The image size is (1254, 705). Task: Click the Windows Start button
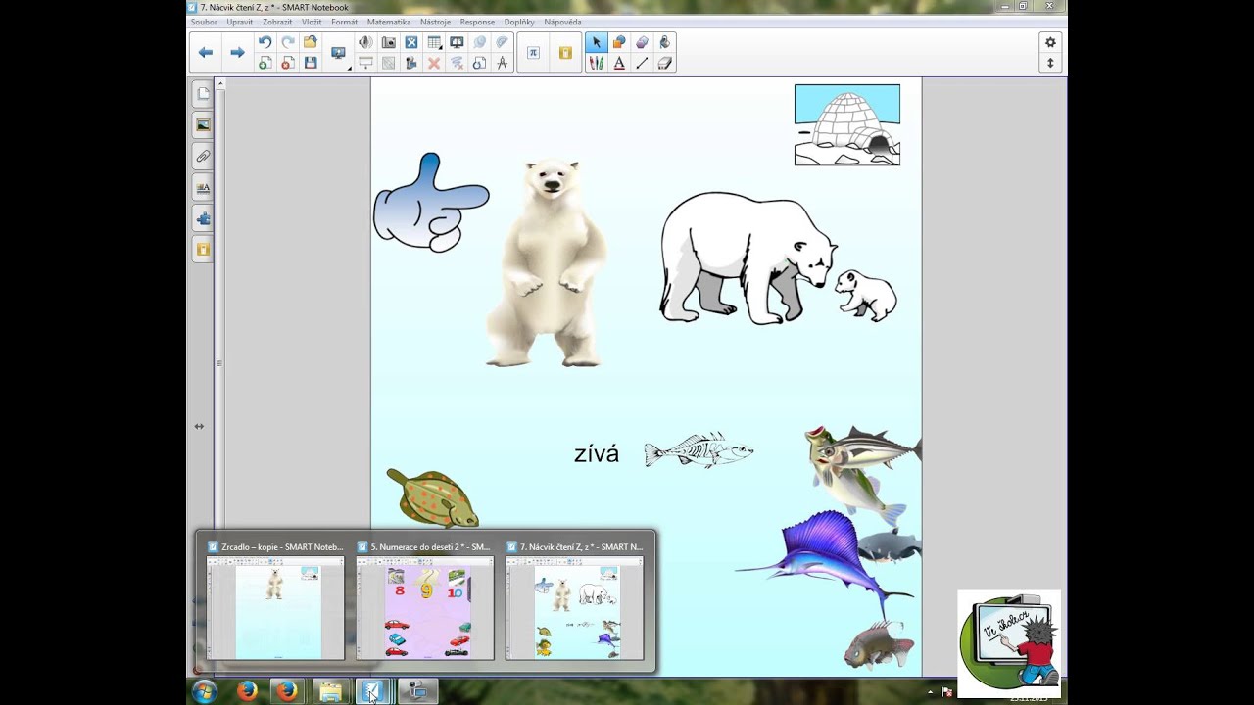tap(205, 691)
